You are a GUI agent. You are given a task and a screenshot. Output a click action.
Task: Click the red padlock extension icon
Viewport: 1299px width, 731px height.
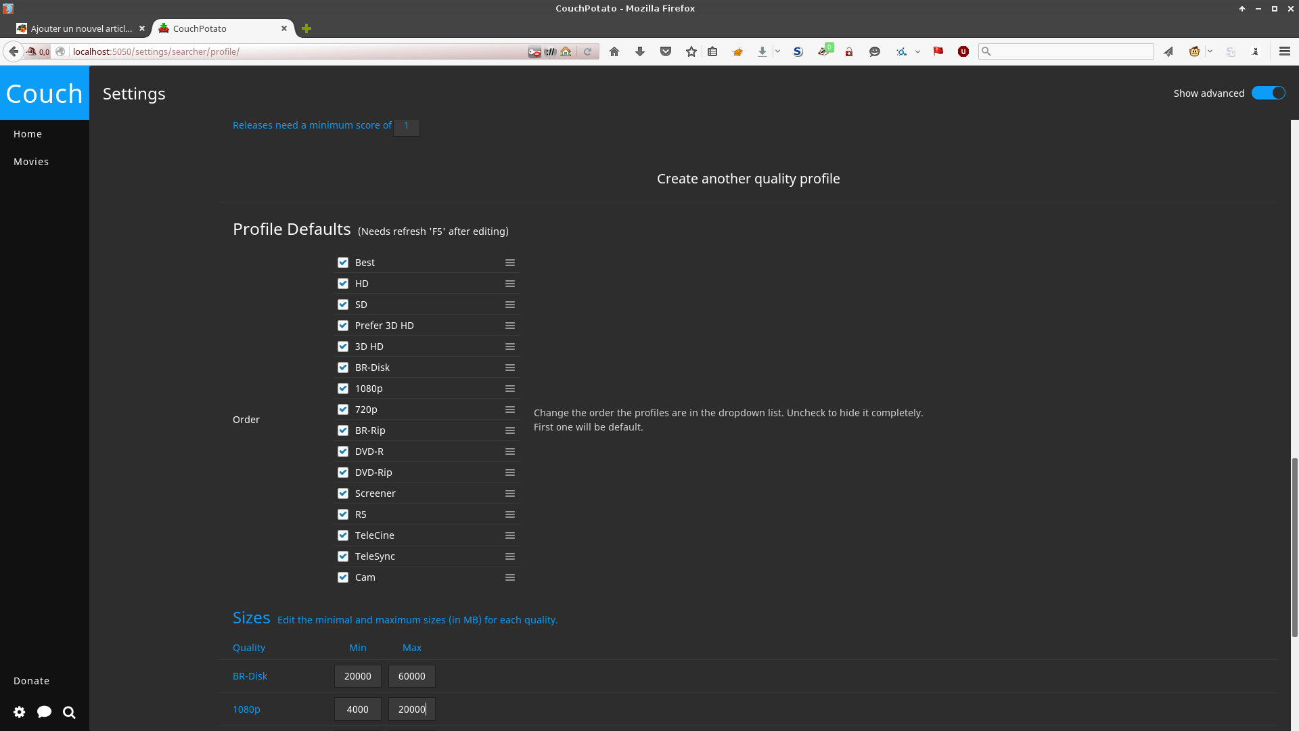(849, 51)
